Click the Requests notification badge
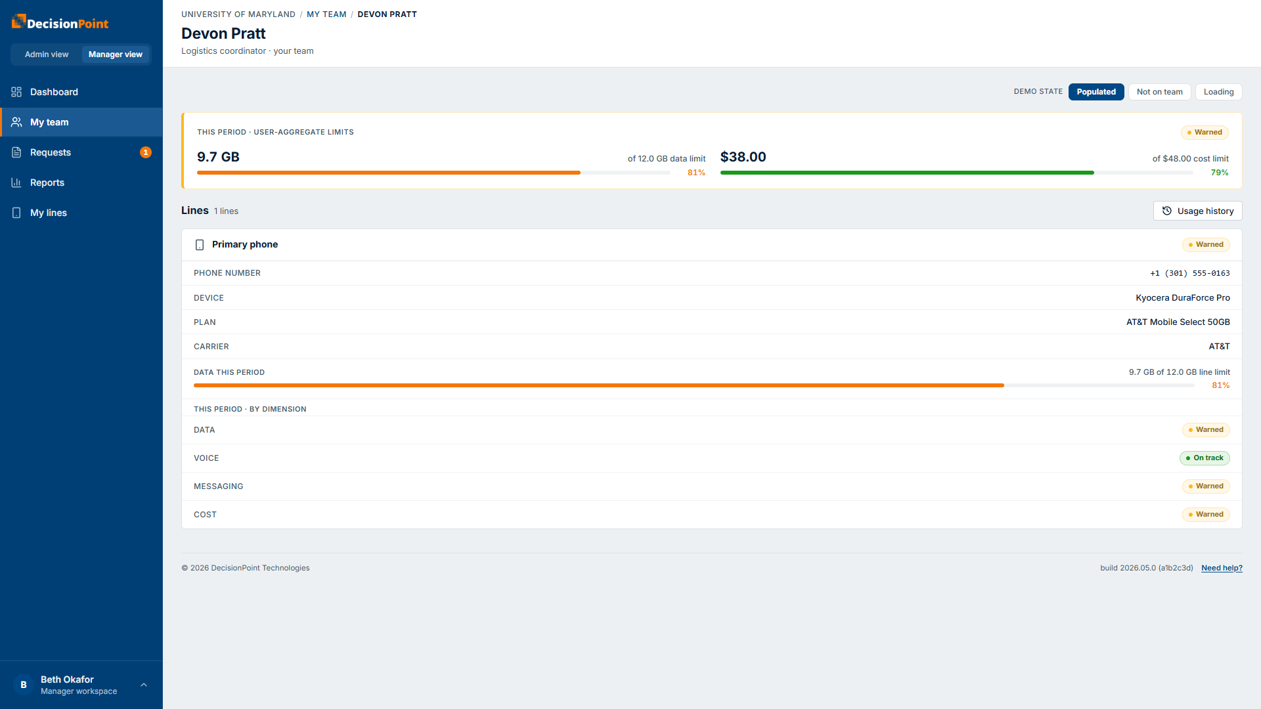1261x709 pixels. (146, 152)
